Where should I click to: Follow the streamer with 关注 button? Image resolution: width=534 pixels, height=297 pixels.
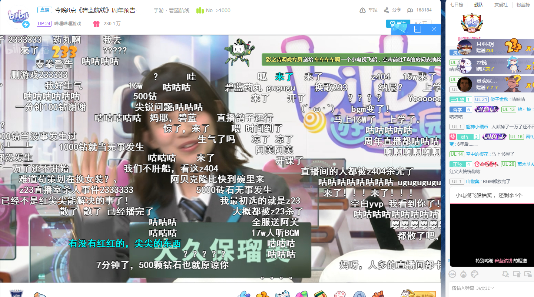(397, 23)
